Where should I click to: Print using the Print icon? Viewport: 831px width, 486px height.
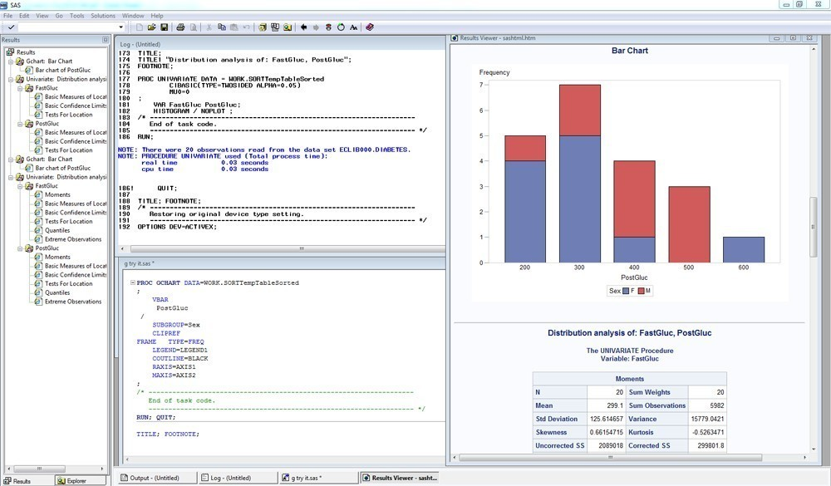(x=180, y=27)
